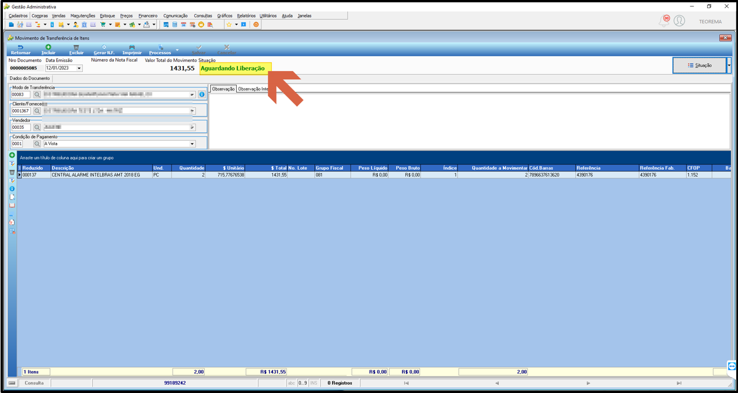The height and width of the screenshot is (393, 738).
Task: Open the Data Emissão date dropdown
Action: point(79,68)
